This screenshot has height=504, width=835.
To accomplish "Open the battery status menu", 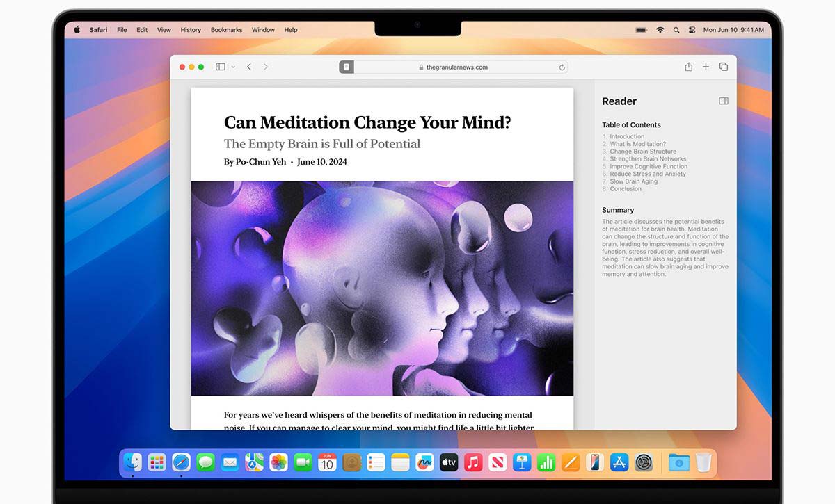I will click(640, 30).
